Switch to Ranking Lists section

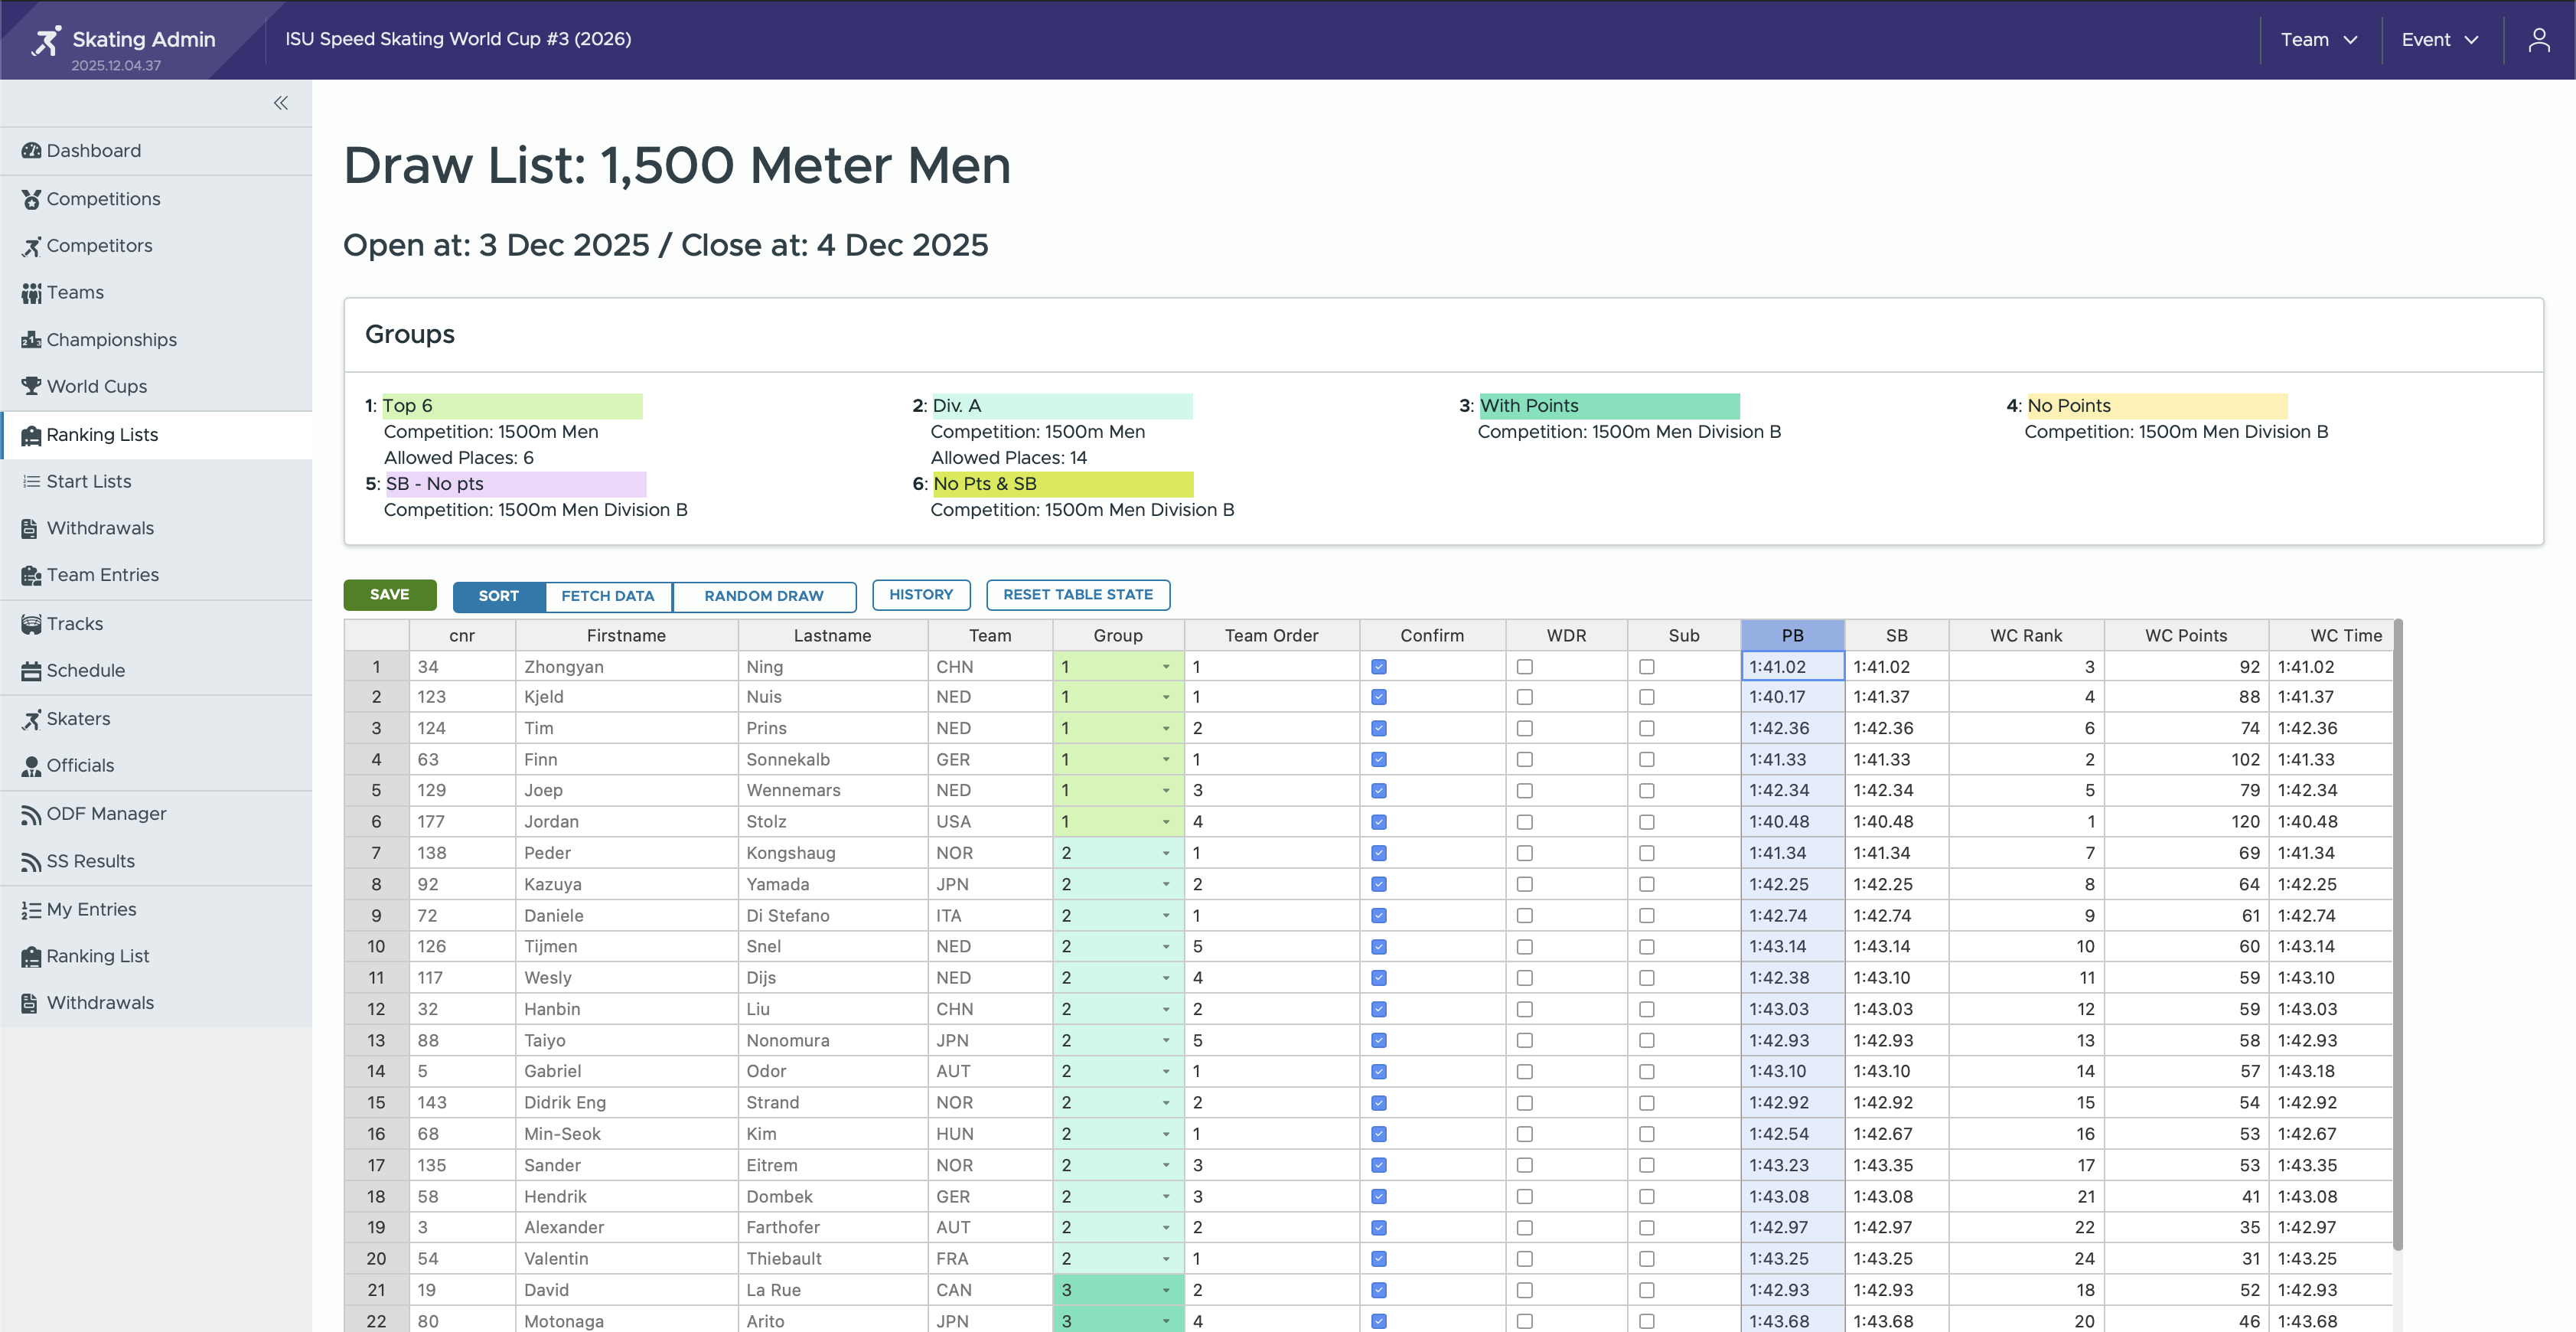tap(102, 434)
